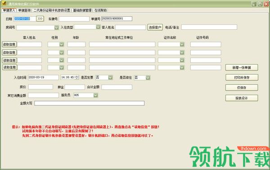Minimize the window
The image size is (270, 170).
click(x=254, y=4)
